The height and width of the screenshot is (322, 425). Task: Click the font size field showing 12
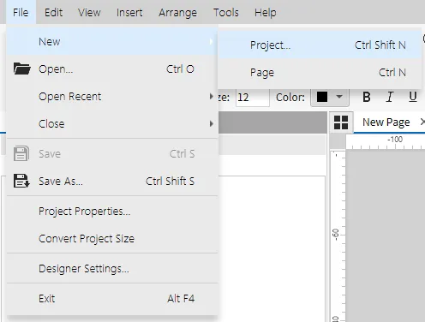(x=253, y=98)
